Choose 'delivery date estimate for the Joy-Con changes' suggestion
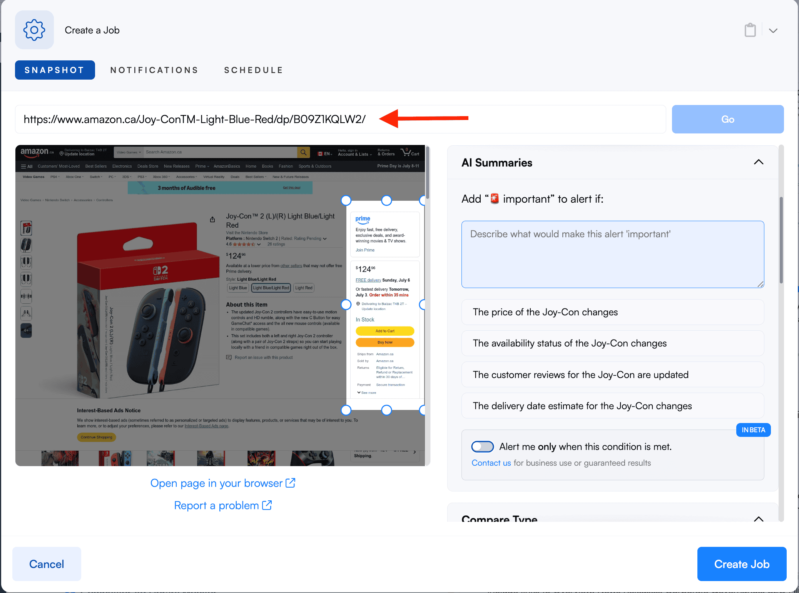This screenshot has height=593, width=799. [x=613, y=406]
